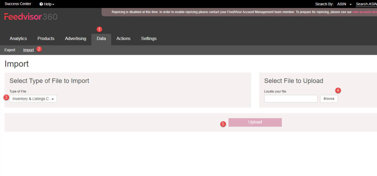Viewport: 377px width, 176px height.
Task: Click the Export submenu link
Action: (x=10, y=50)
